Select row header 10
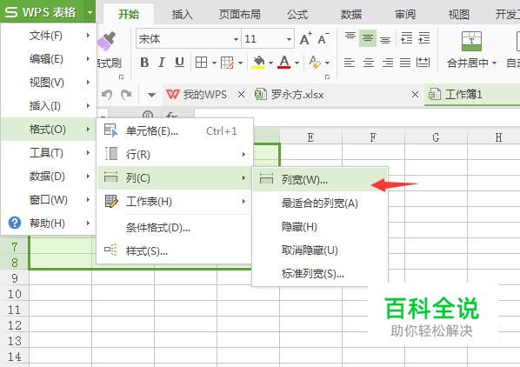This screenshot has height=367, width=520. pos(15,294)
